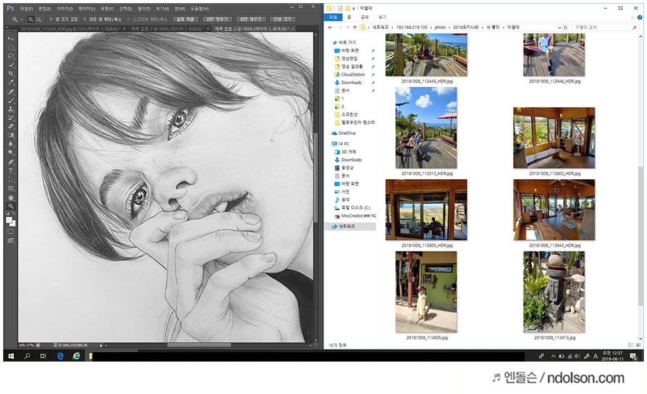Select the Dodge tool
This screenshot has height=394, width=647.
tap(11, 152)
